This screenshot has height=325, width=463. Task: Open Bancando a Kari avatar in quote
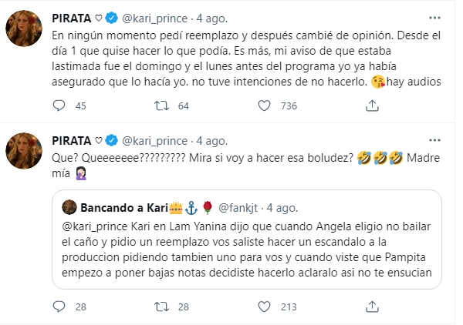pyautogui.click(x=69, y=208)
